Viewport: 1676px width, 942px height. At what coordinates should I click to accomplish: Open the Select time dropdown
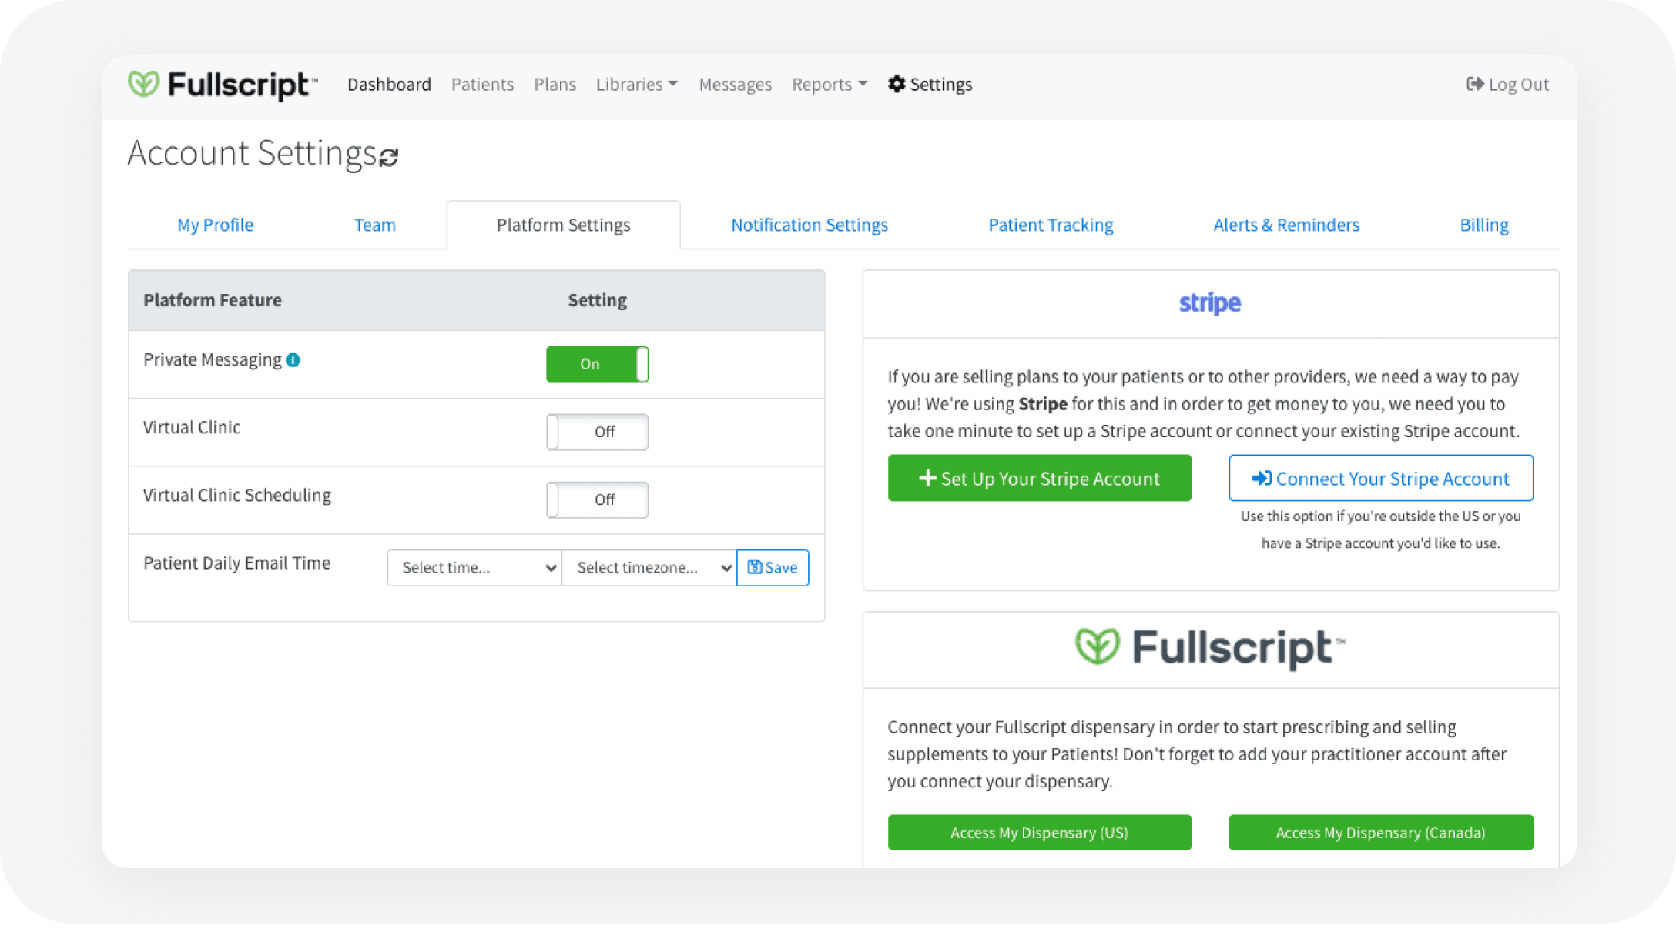tap(474, 568)
